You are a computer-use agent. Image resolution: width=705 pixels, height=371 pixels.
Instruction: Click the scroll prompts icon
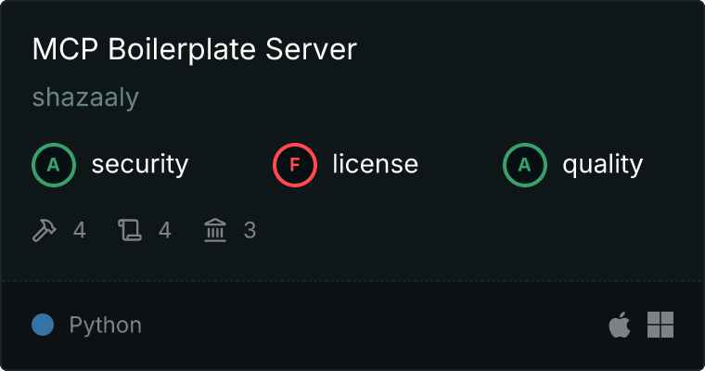130,230
